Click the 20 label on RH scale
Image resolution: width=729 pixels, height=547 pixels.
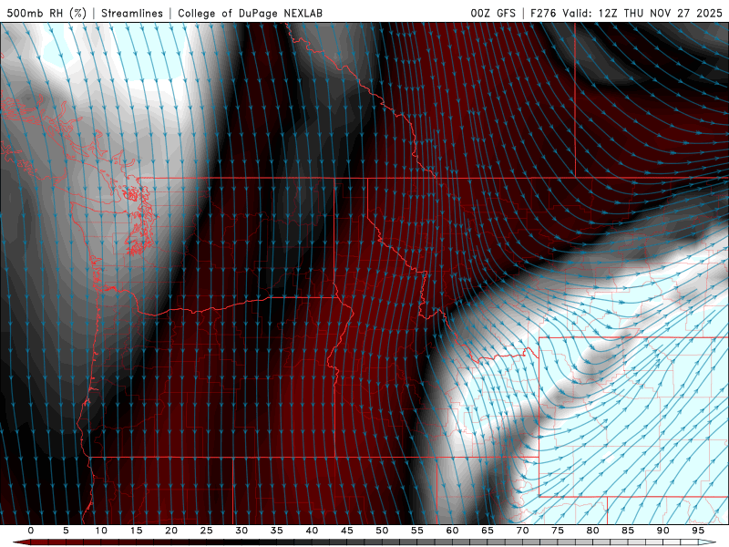point(171,531)
